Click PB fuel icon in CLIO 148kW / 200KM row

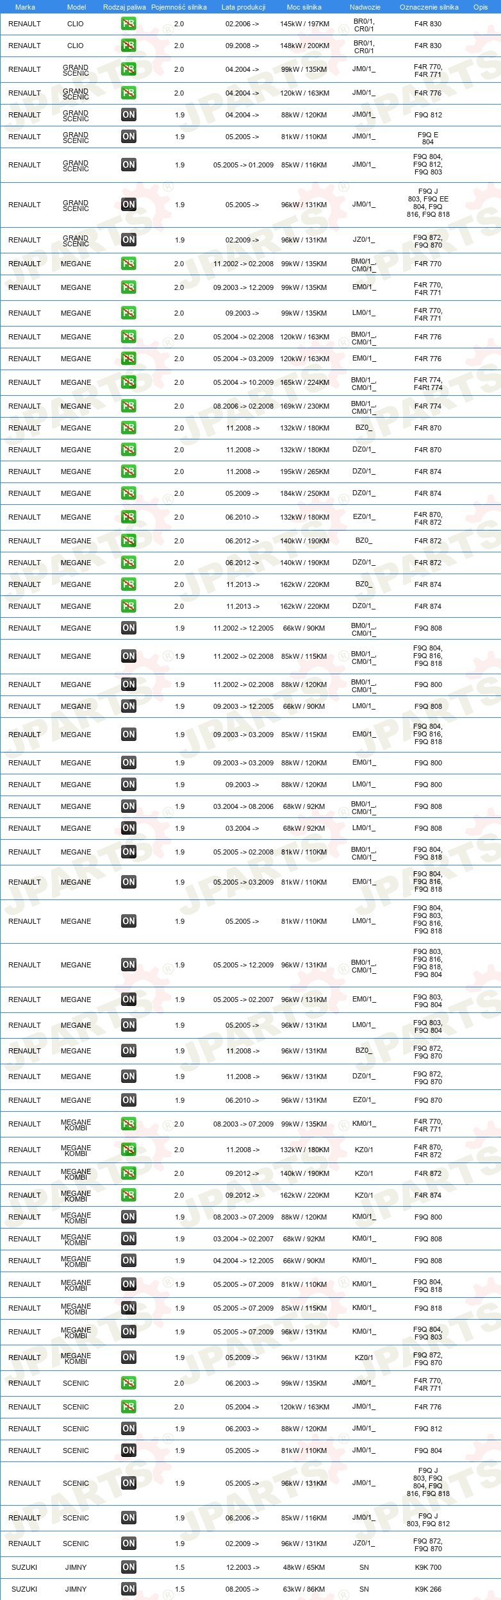[x=129, y=46]
